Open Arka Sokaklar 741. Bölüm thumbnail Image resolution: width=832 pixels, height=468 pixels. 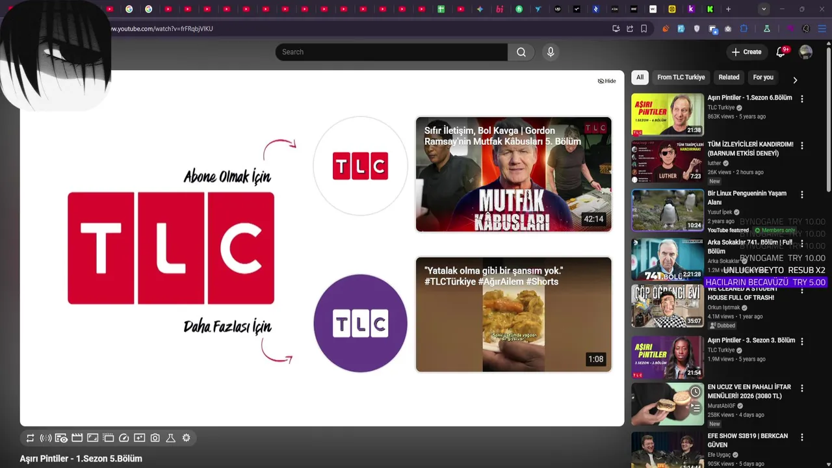pos(668,259)
